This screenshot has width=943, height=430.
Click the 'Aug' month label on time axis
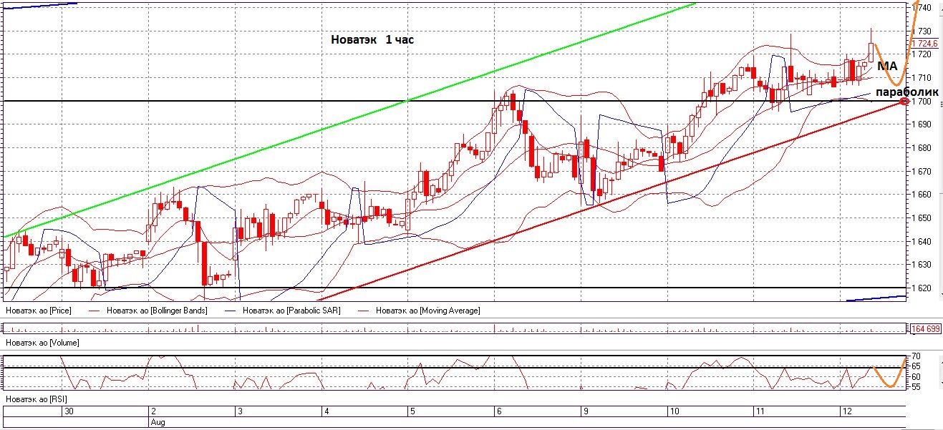[157, 423]
